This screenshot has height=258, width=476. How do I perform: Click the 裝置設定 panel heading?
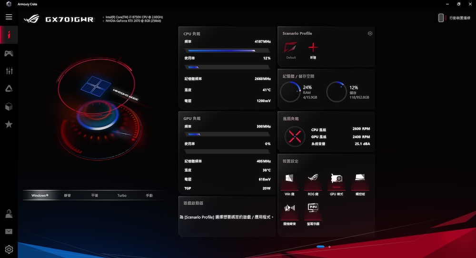click(x=290, y=161)
